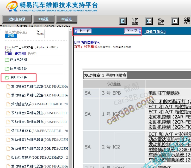191x168 pixels.
Task: Open 发动机室2号继电器盒(2AR-FE/ALPHARD) document
Action: pos(40,95)
